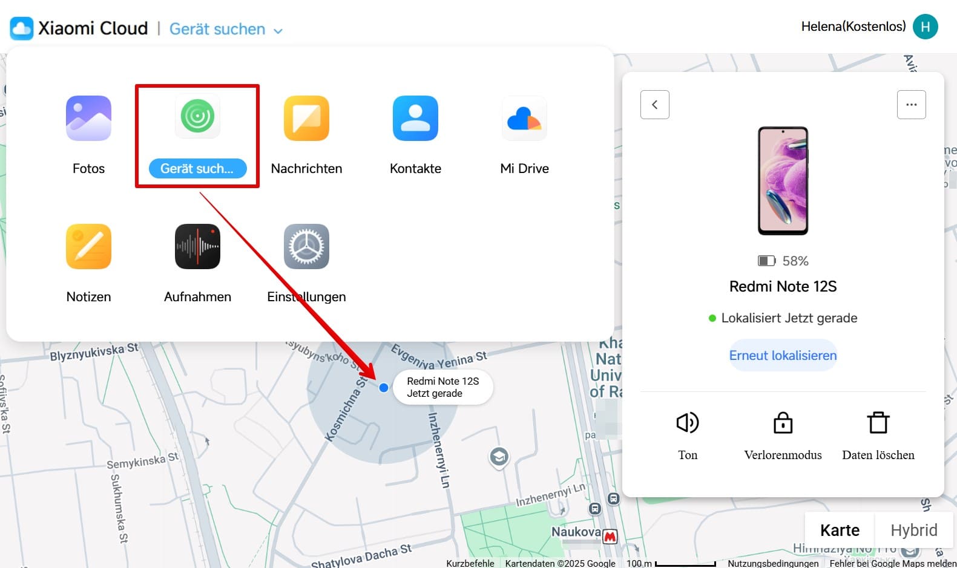Click Erneut lokalisieren button
957x568 pixels.
coord(783,356)
